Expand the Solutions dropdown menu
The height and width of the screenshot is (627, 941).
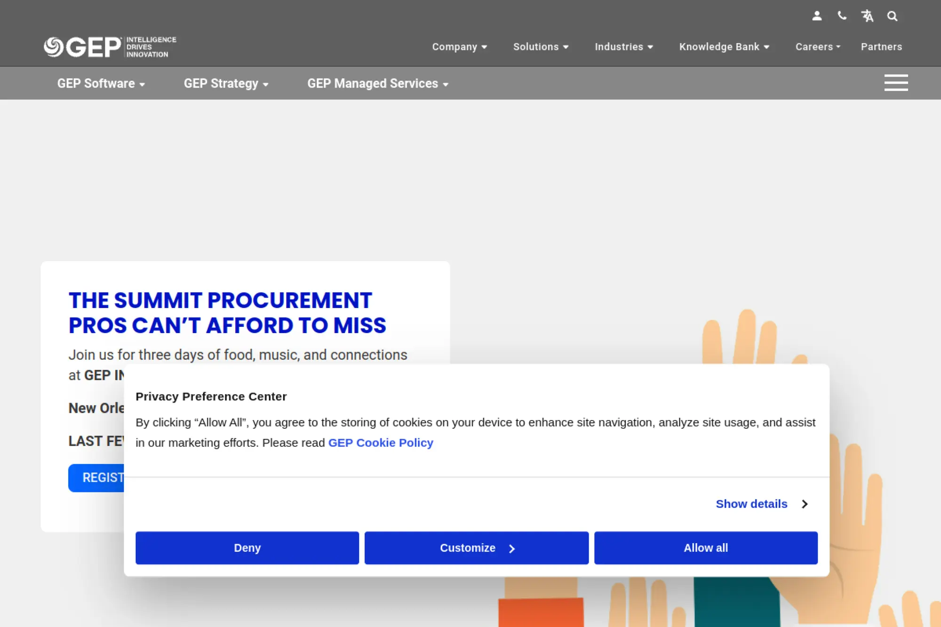click(x=541, y=47)
